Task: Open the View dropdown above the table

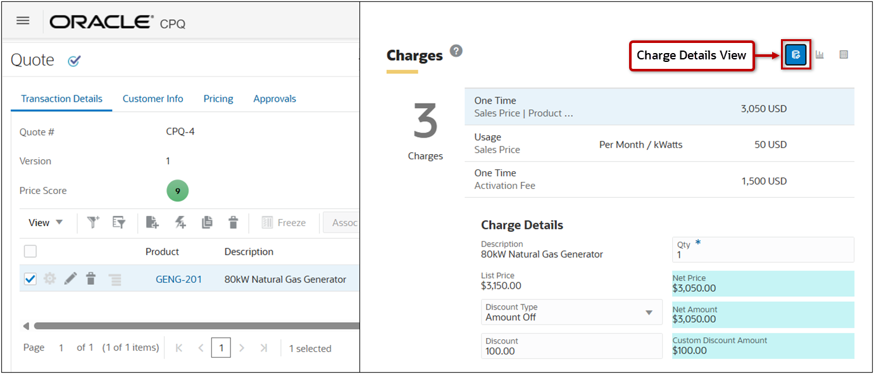Action: [44, 222]
